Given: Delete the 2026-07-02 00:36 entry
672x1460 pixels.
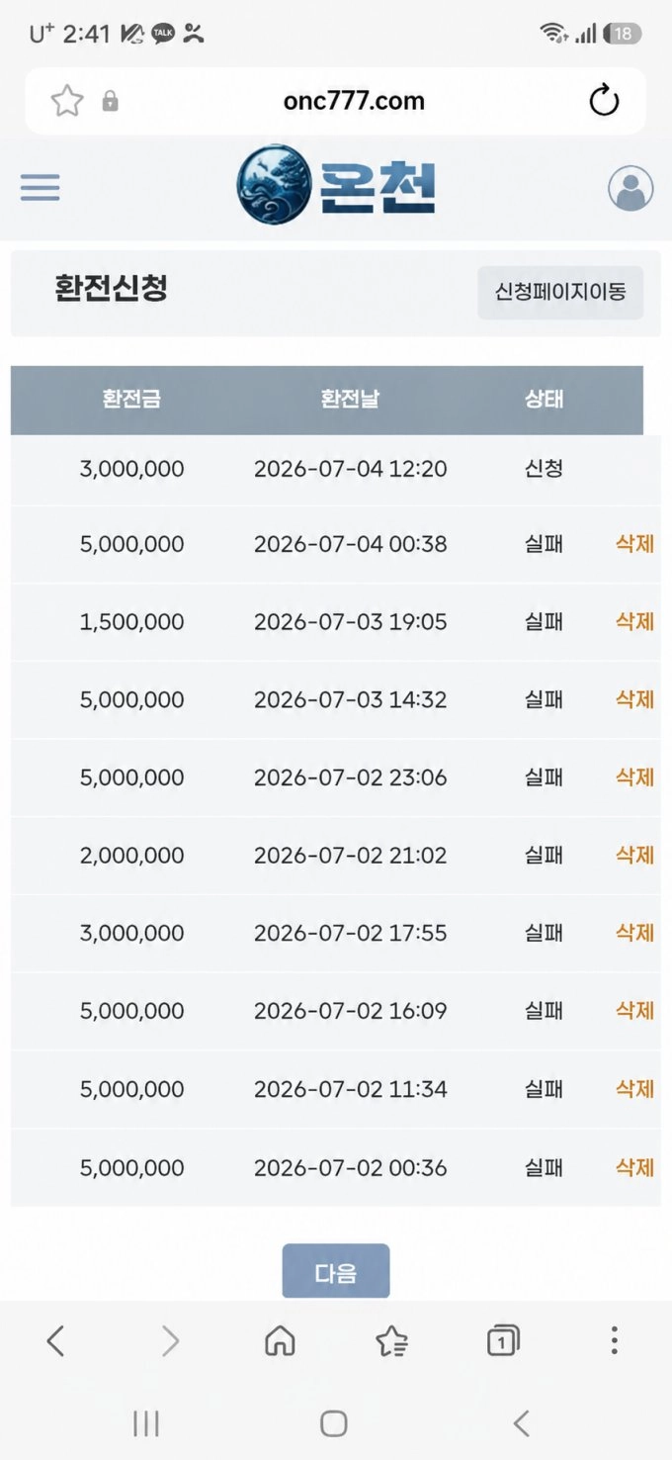Looking at the screenshot, I should pyautogui.click(x=634, y=1167).
